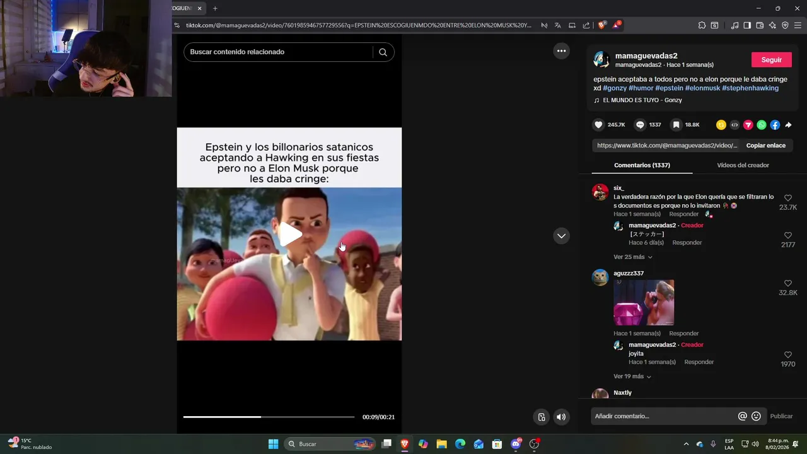
Task: Get embed code with the </> icon
Action: click(x=734, y=125)
